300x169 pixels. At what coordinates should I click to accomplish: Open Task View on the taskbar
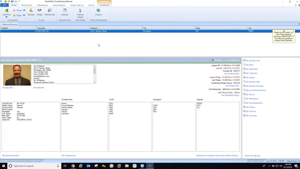(65, 166)
